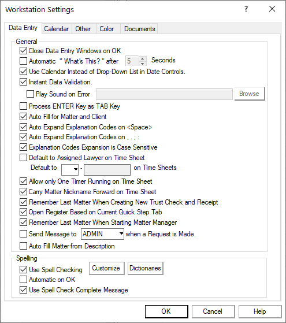Enable Process ENTER Key as TAB Key

[23, 106]
